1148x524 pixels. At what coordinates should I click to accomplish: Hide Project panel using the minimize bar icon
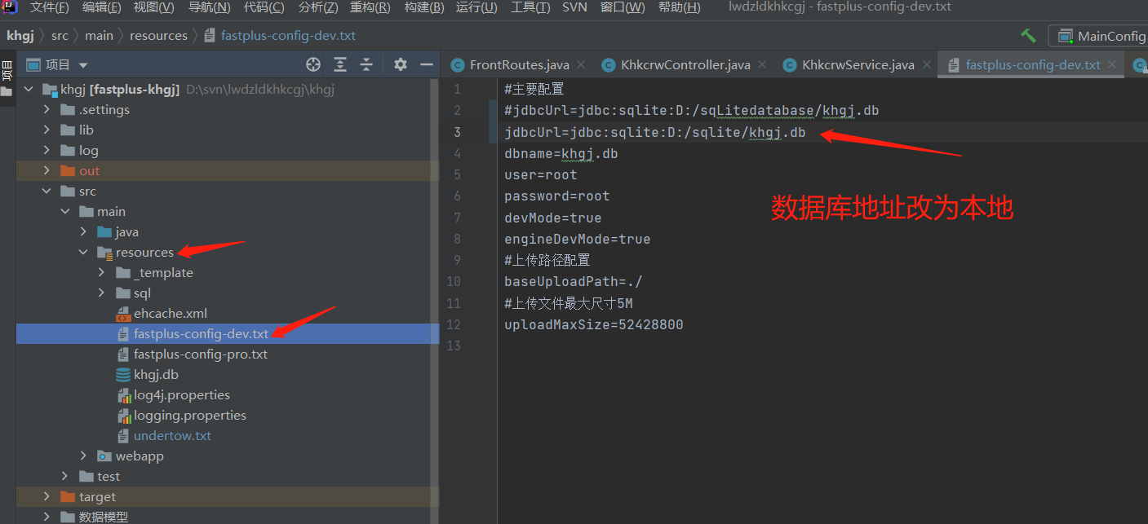tap(425, 64)
